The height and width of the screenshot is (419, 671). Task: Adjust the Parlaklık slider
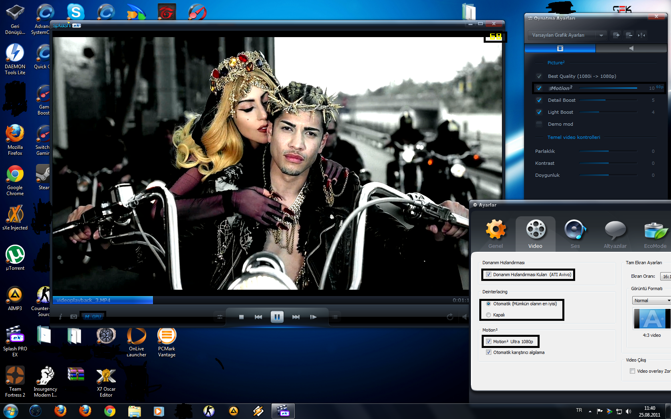pyautogui.click(x=608, y=151)
